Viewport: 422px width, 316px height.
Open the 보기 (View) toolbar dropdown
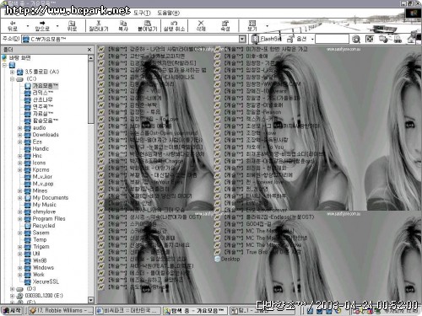267,26
